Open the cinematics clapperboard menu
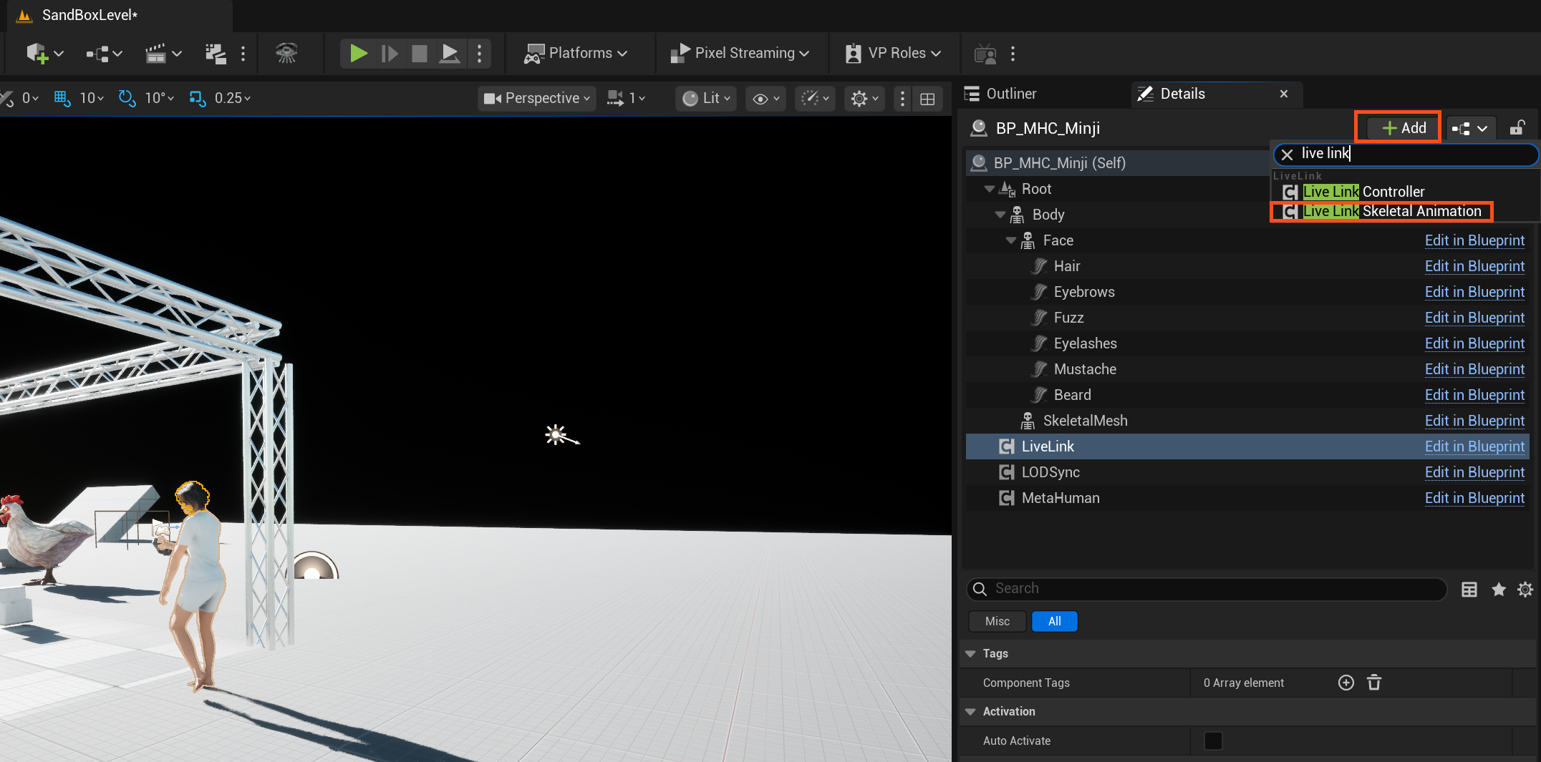This screenshot has height=762, width=1541. [163, 54]
